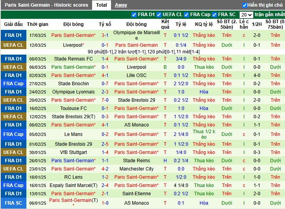285x209 pixels.
Task: Open the 1-1 score versus Stade Reims
Action: point(105,161)
